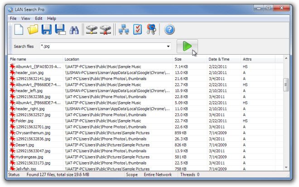299x187 pixels.
Task: Select the 1299215633047.jpg file
Action: coord(33,151)
